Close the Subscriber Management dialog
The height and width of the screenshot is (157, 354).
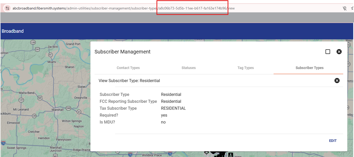(339, 52)
